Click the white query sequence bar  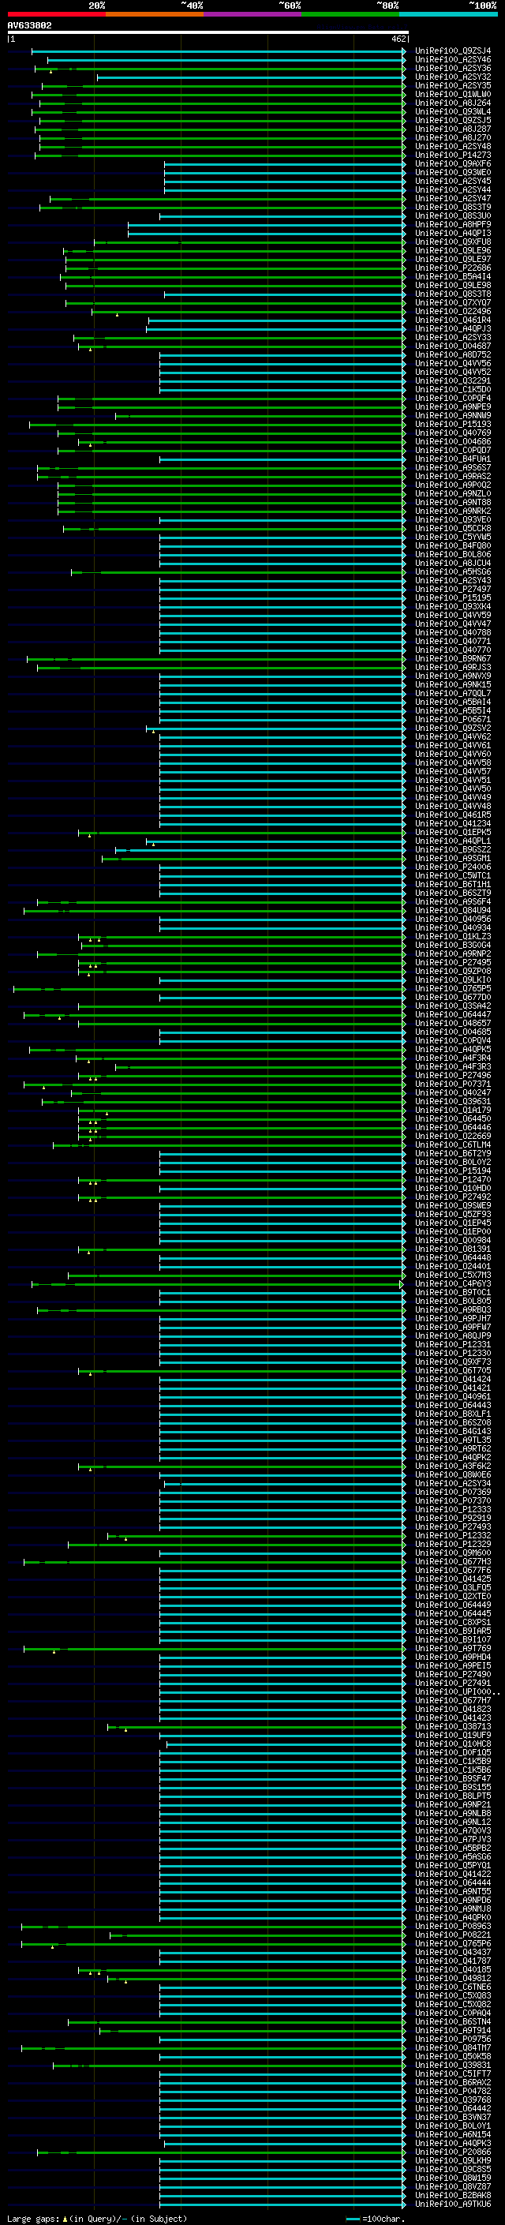pyautogui.click(x=208, y=33)
